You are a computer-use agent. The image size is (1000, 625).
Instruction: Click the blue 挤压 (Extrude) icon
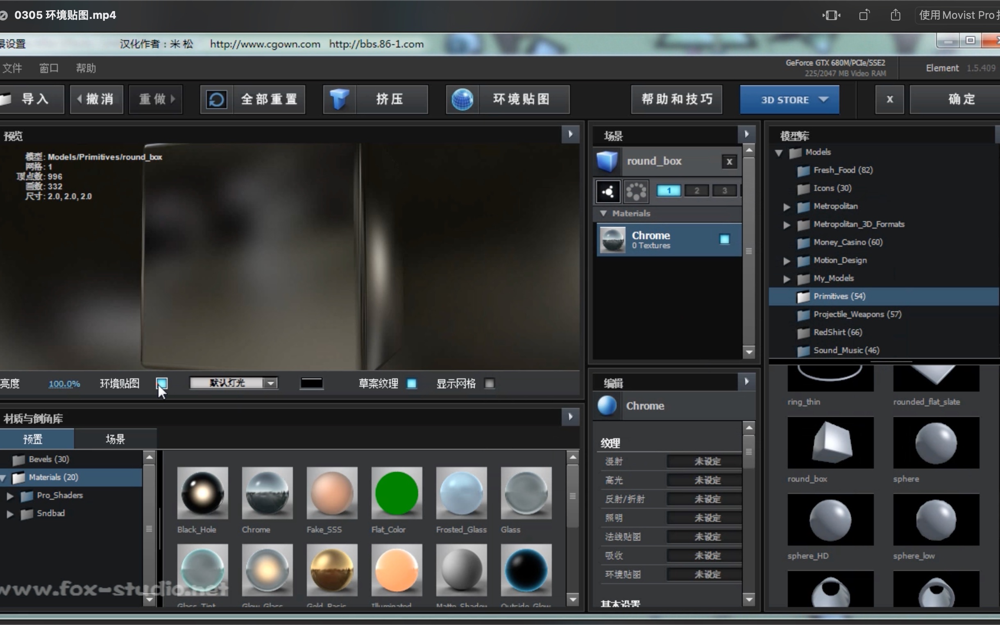pos(338,99)
